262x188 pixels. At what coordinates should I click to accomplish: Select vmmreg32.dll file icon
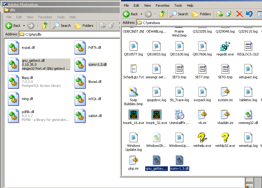click(248, 115)
